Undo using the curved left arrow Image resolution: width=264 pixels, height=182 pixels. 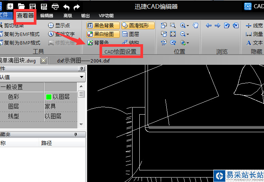(x=66, y=7)
